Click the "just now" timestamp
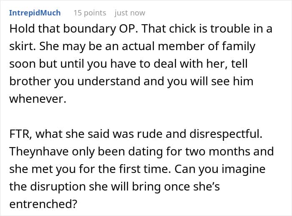This screenshot has height=216, width=292. pyautogui.click(x=130, y=13)
